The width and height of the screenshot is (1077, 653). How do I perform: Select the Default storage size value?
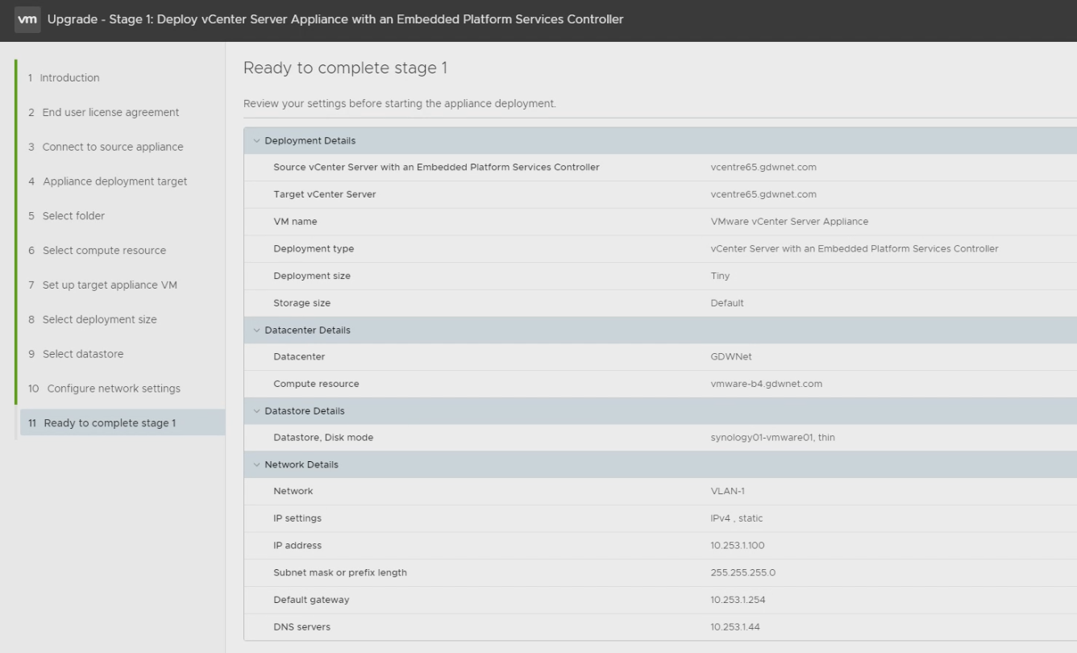(726, 303)
